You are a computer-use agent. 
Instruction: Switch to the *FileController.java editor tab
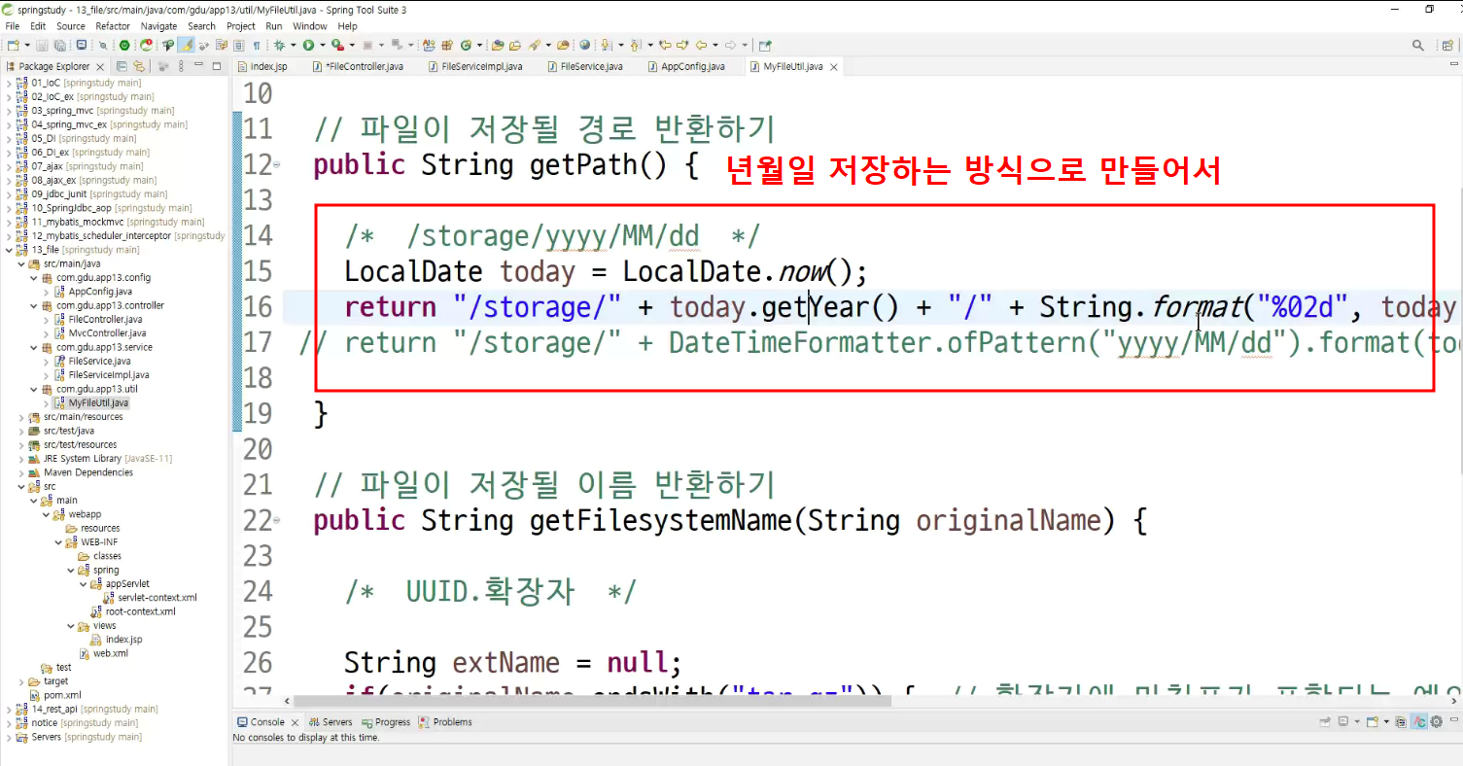358,66
